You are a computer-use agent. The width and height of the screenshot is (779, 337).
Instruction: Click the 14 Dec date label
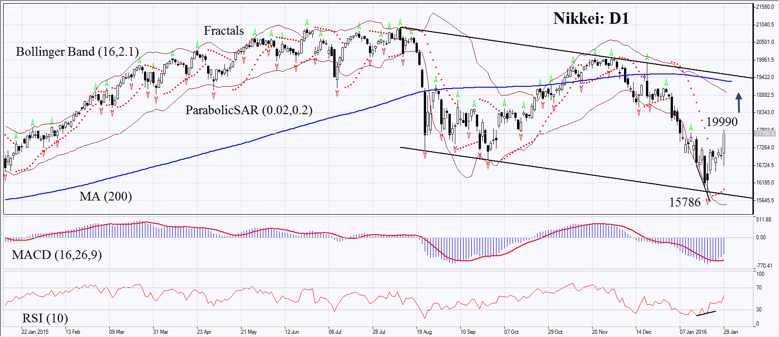point(644,332)
